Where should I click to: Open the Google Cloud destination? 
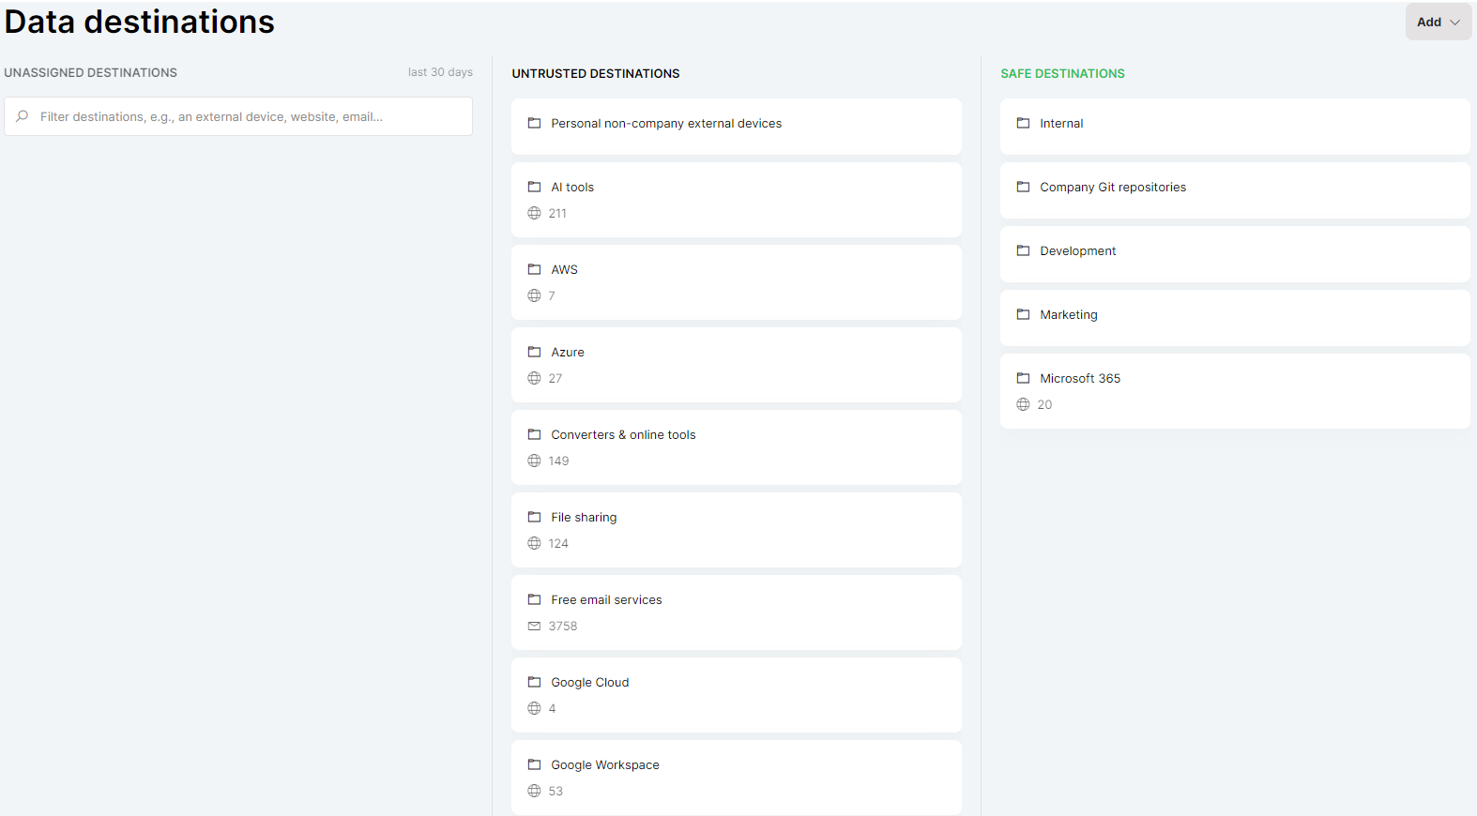tap(737, 695)
